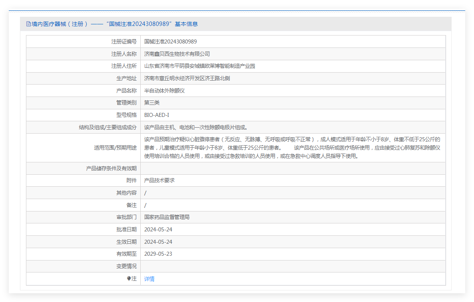Select expiry date 2029-05-23
This screenshot has width=474, height=302.
click(x=158, y=254)
